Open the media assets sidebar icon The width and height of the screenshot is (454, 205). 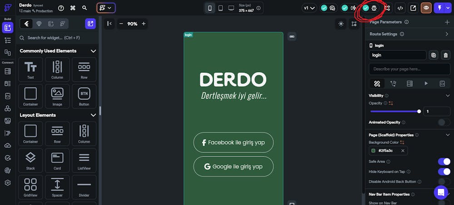[x=8, y=121]
